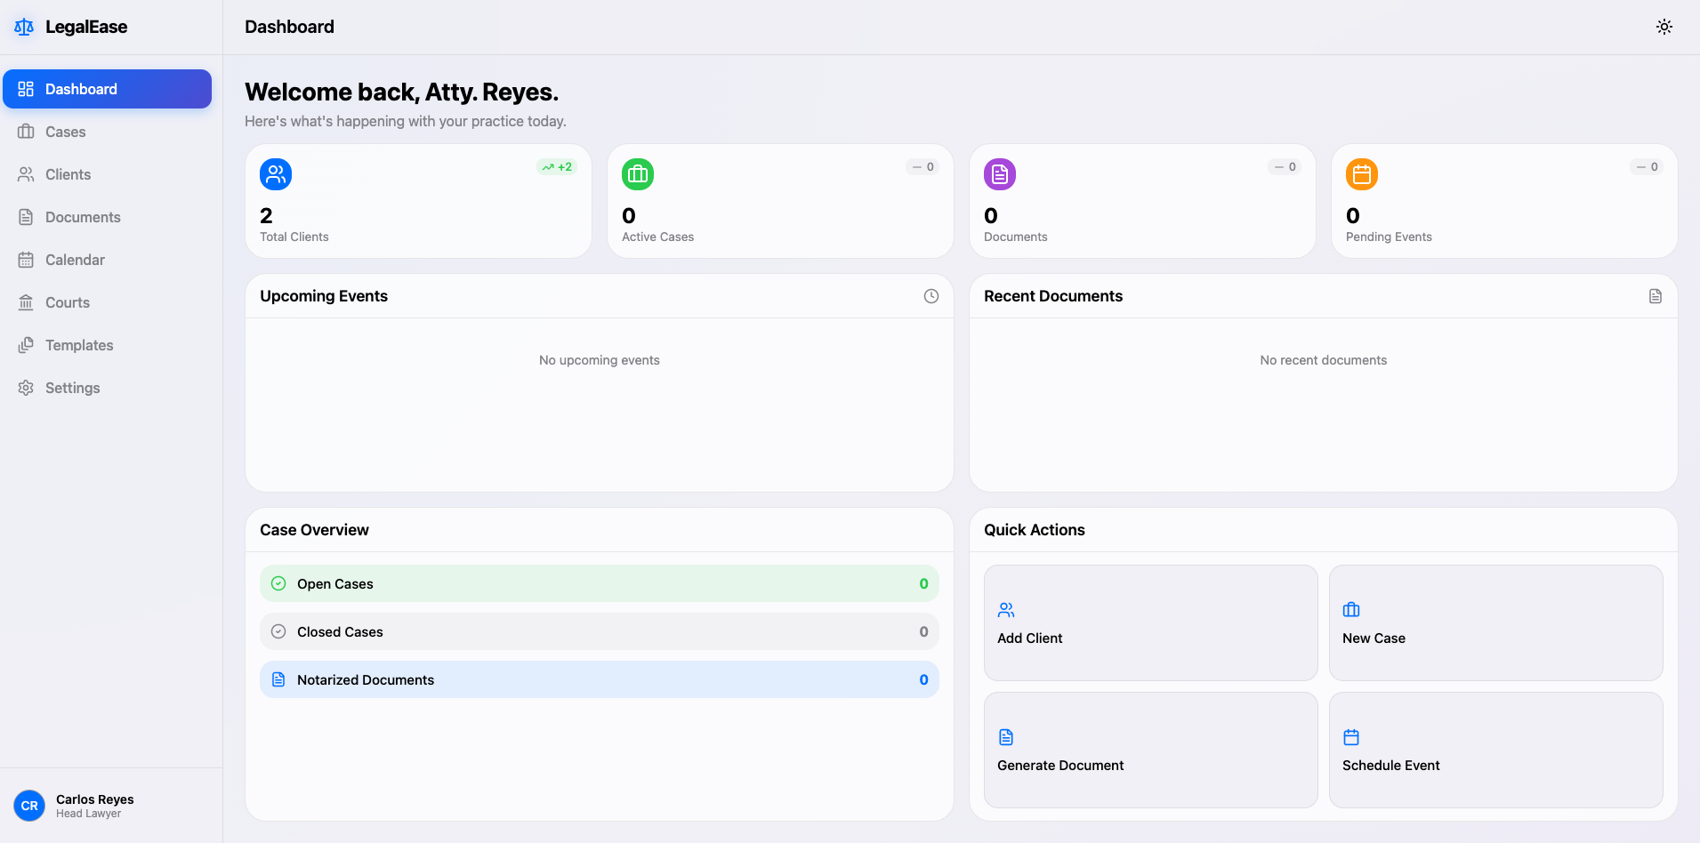
Task: Click the green Active Cases briefcase icon
Action: coord(638,174)
